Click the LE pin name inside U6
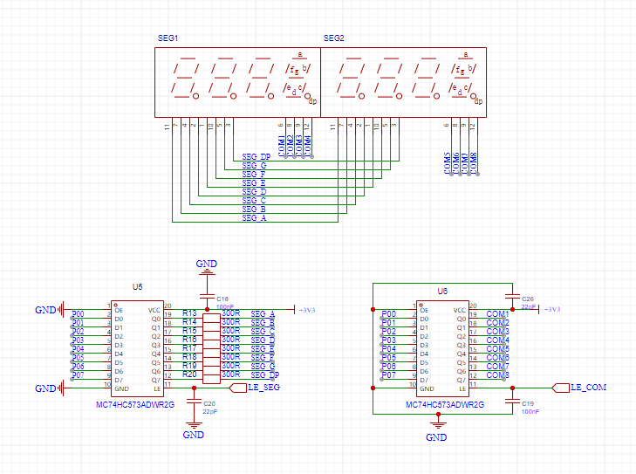 (x=462, y=388)
